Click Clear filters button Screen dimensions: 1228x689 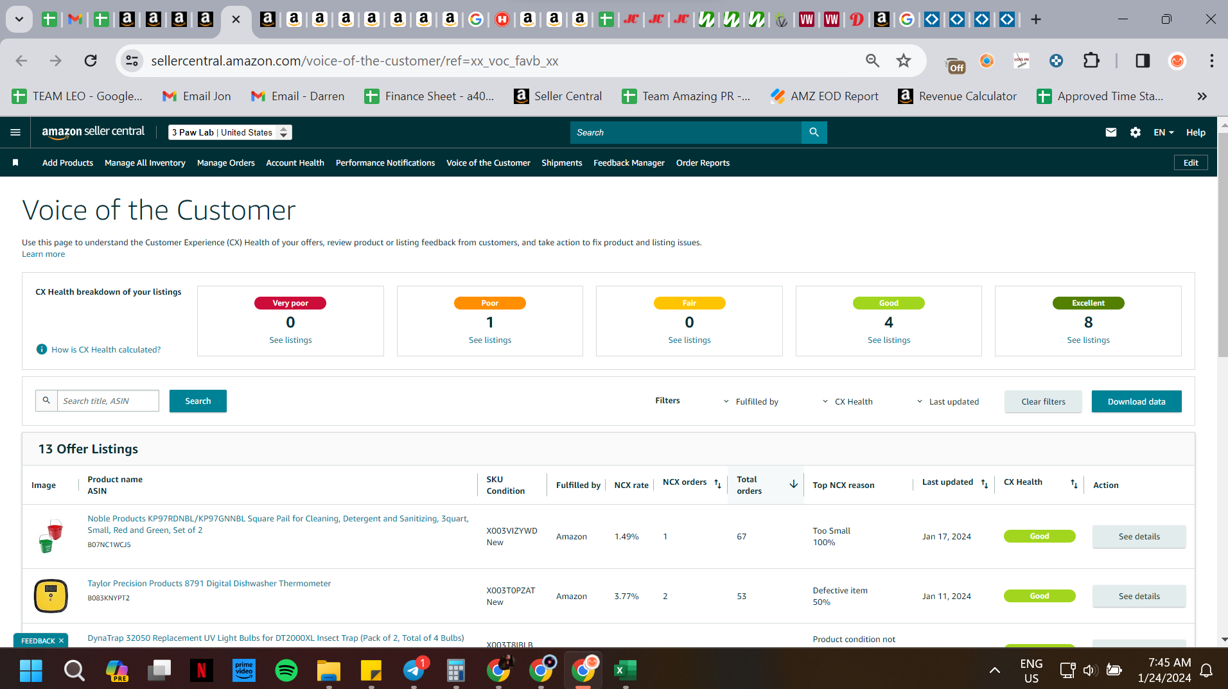pyautogui.click(x=1043, y=401)
